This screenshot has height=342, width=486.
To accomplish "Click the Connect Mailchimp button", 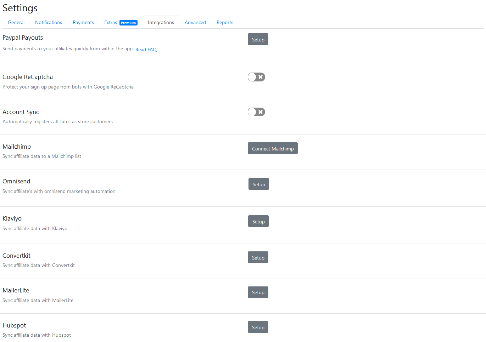I will click(273, 148).
